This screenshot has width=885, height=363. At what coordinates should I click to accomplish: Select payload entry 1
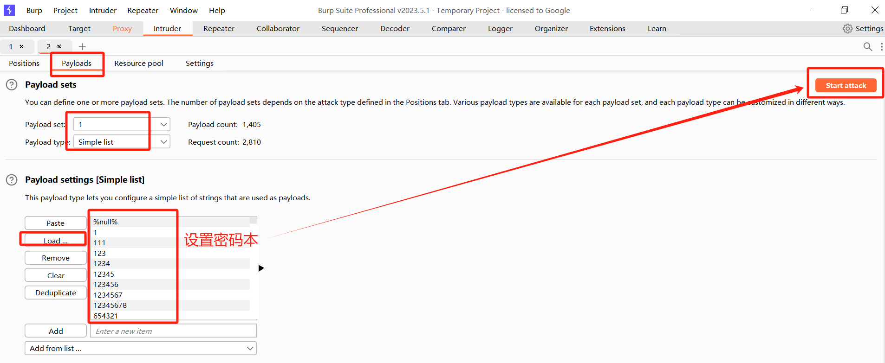170,232
